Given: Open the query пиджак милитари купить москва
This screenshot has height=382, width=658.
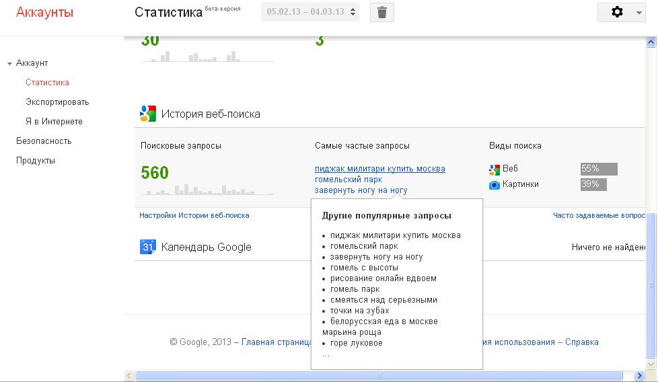Looking at the screenshot, I should click(x=379, y=169).
